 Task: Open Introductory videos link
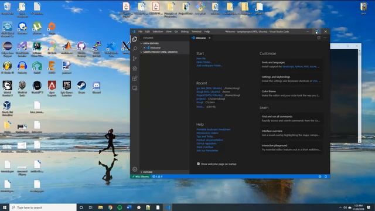pyautogui.click(x=207, y=133)
